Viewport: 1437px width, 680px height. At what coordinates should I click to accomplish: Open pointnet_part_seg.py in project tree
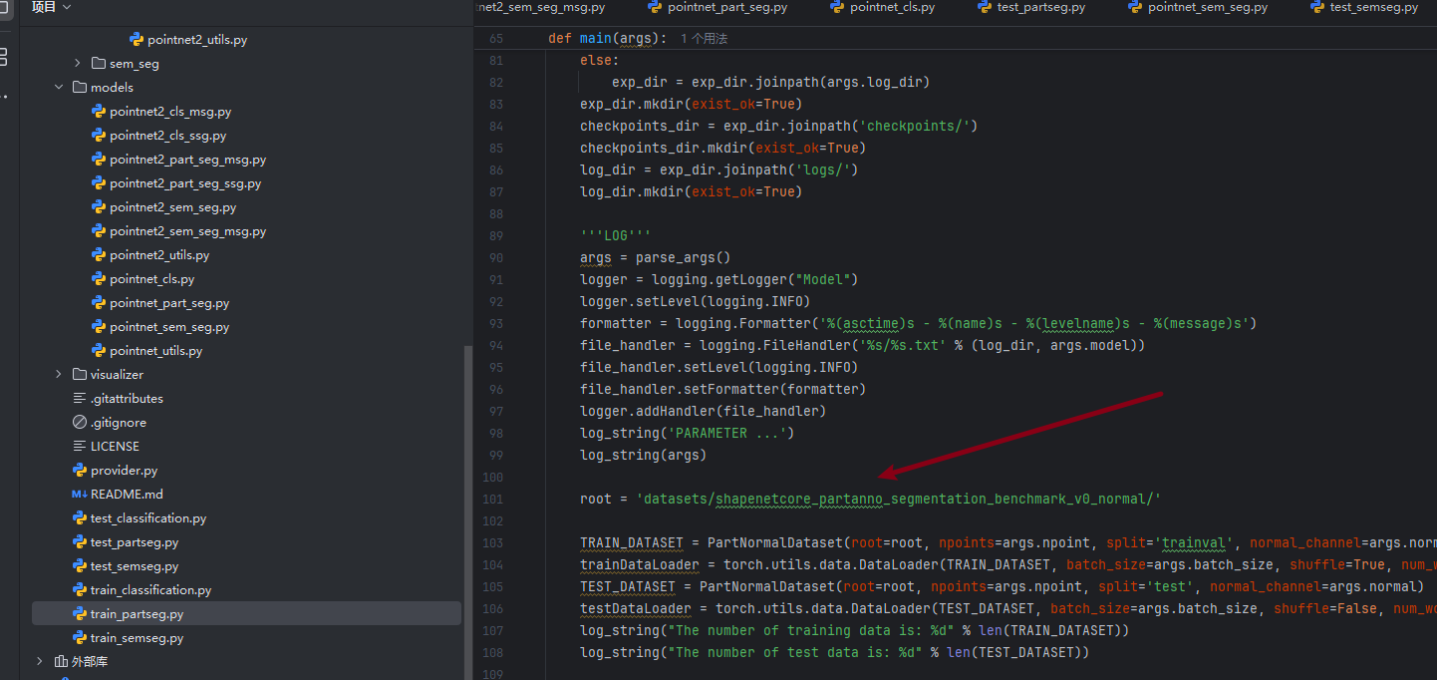click(x=169, y=303)
